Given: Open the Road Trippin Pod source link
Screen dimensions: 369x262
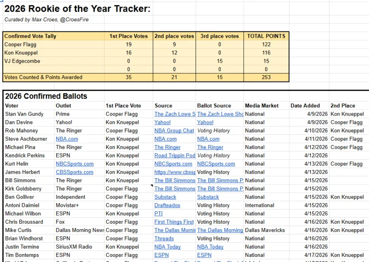Looking at the screenshot, I should (x=175, y=156).
